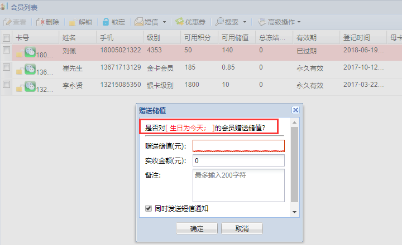Viewport: 402px width, 245px height.
Task: Click phone number 18005021322
Action: [121, 50]
